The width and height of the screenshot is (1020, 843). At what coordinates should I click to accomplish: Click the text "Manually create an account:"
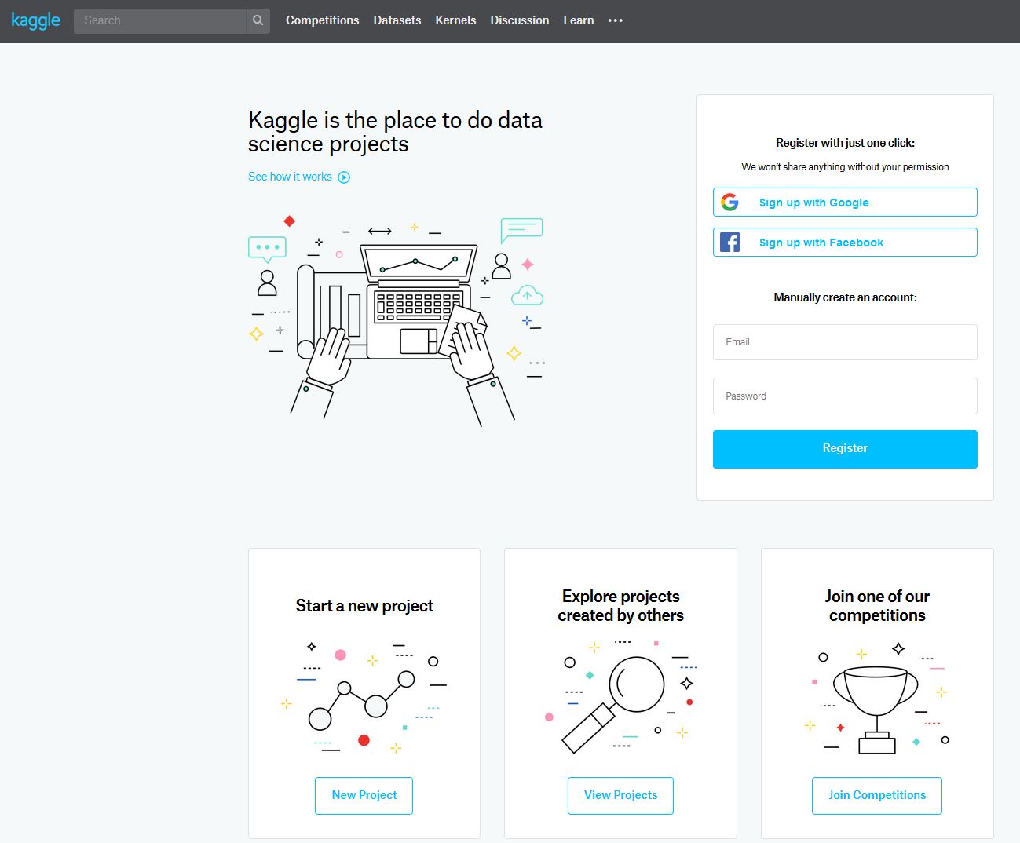coord(845,297)
